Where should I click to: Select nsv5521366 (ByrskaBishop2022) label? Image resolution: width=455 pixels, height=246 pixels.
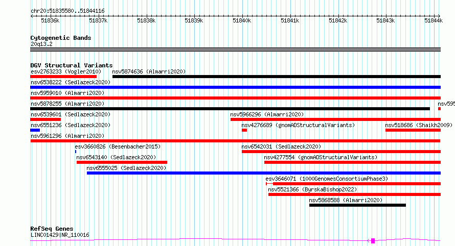312,189
